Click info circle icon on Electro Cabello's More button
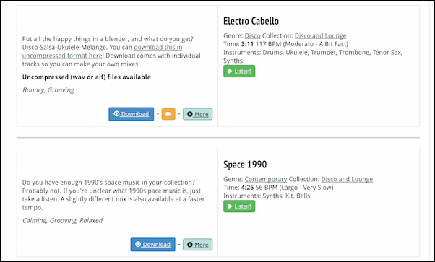 tap(190, 114)
